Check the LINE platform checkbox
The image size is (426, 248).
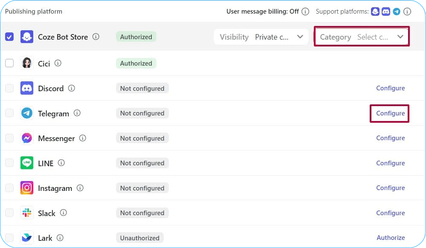9,163
